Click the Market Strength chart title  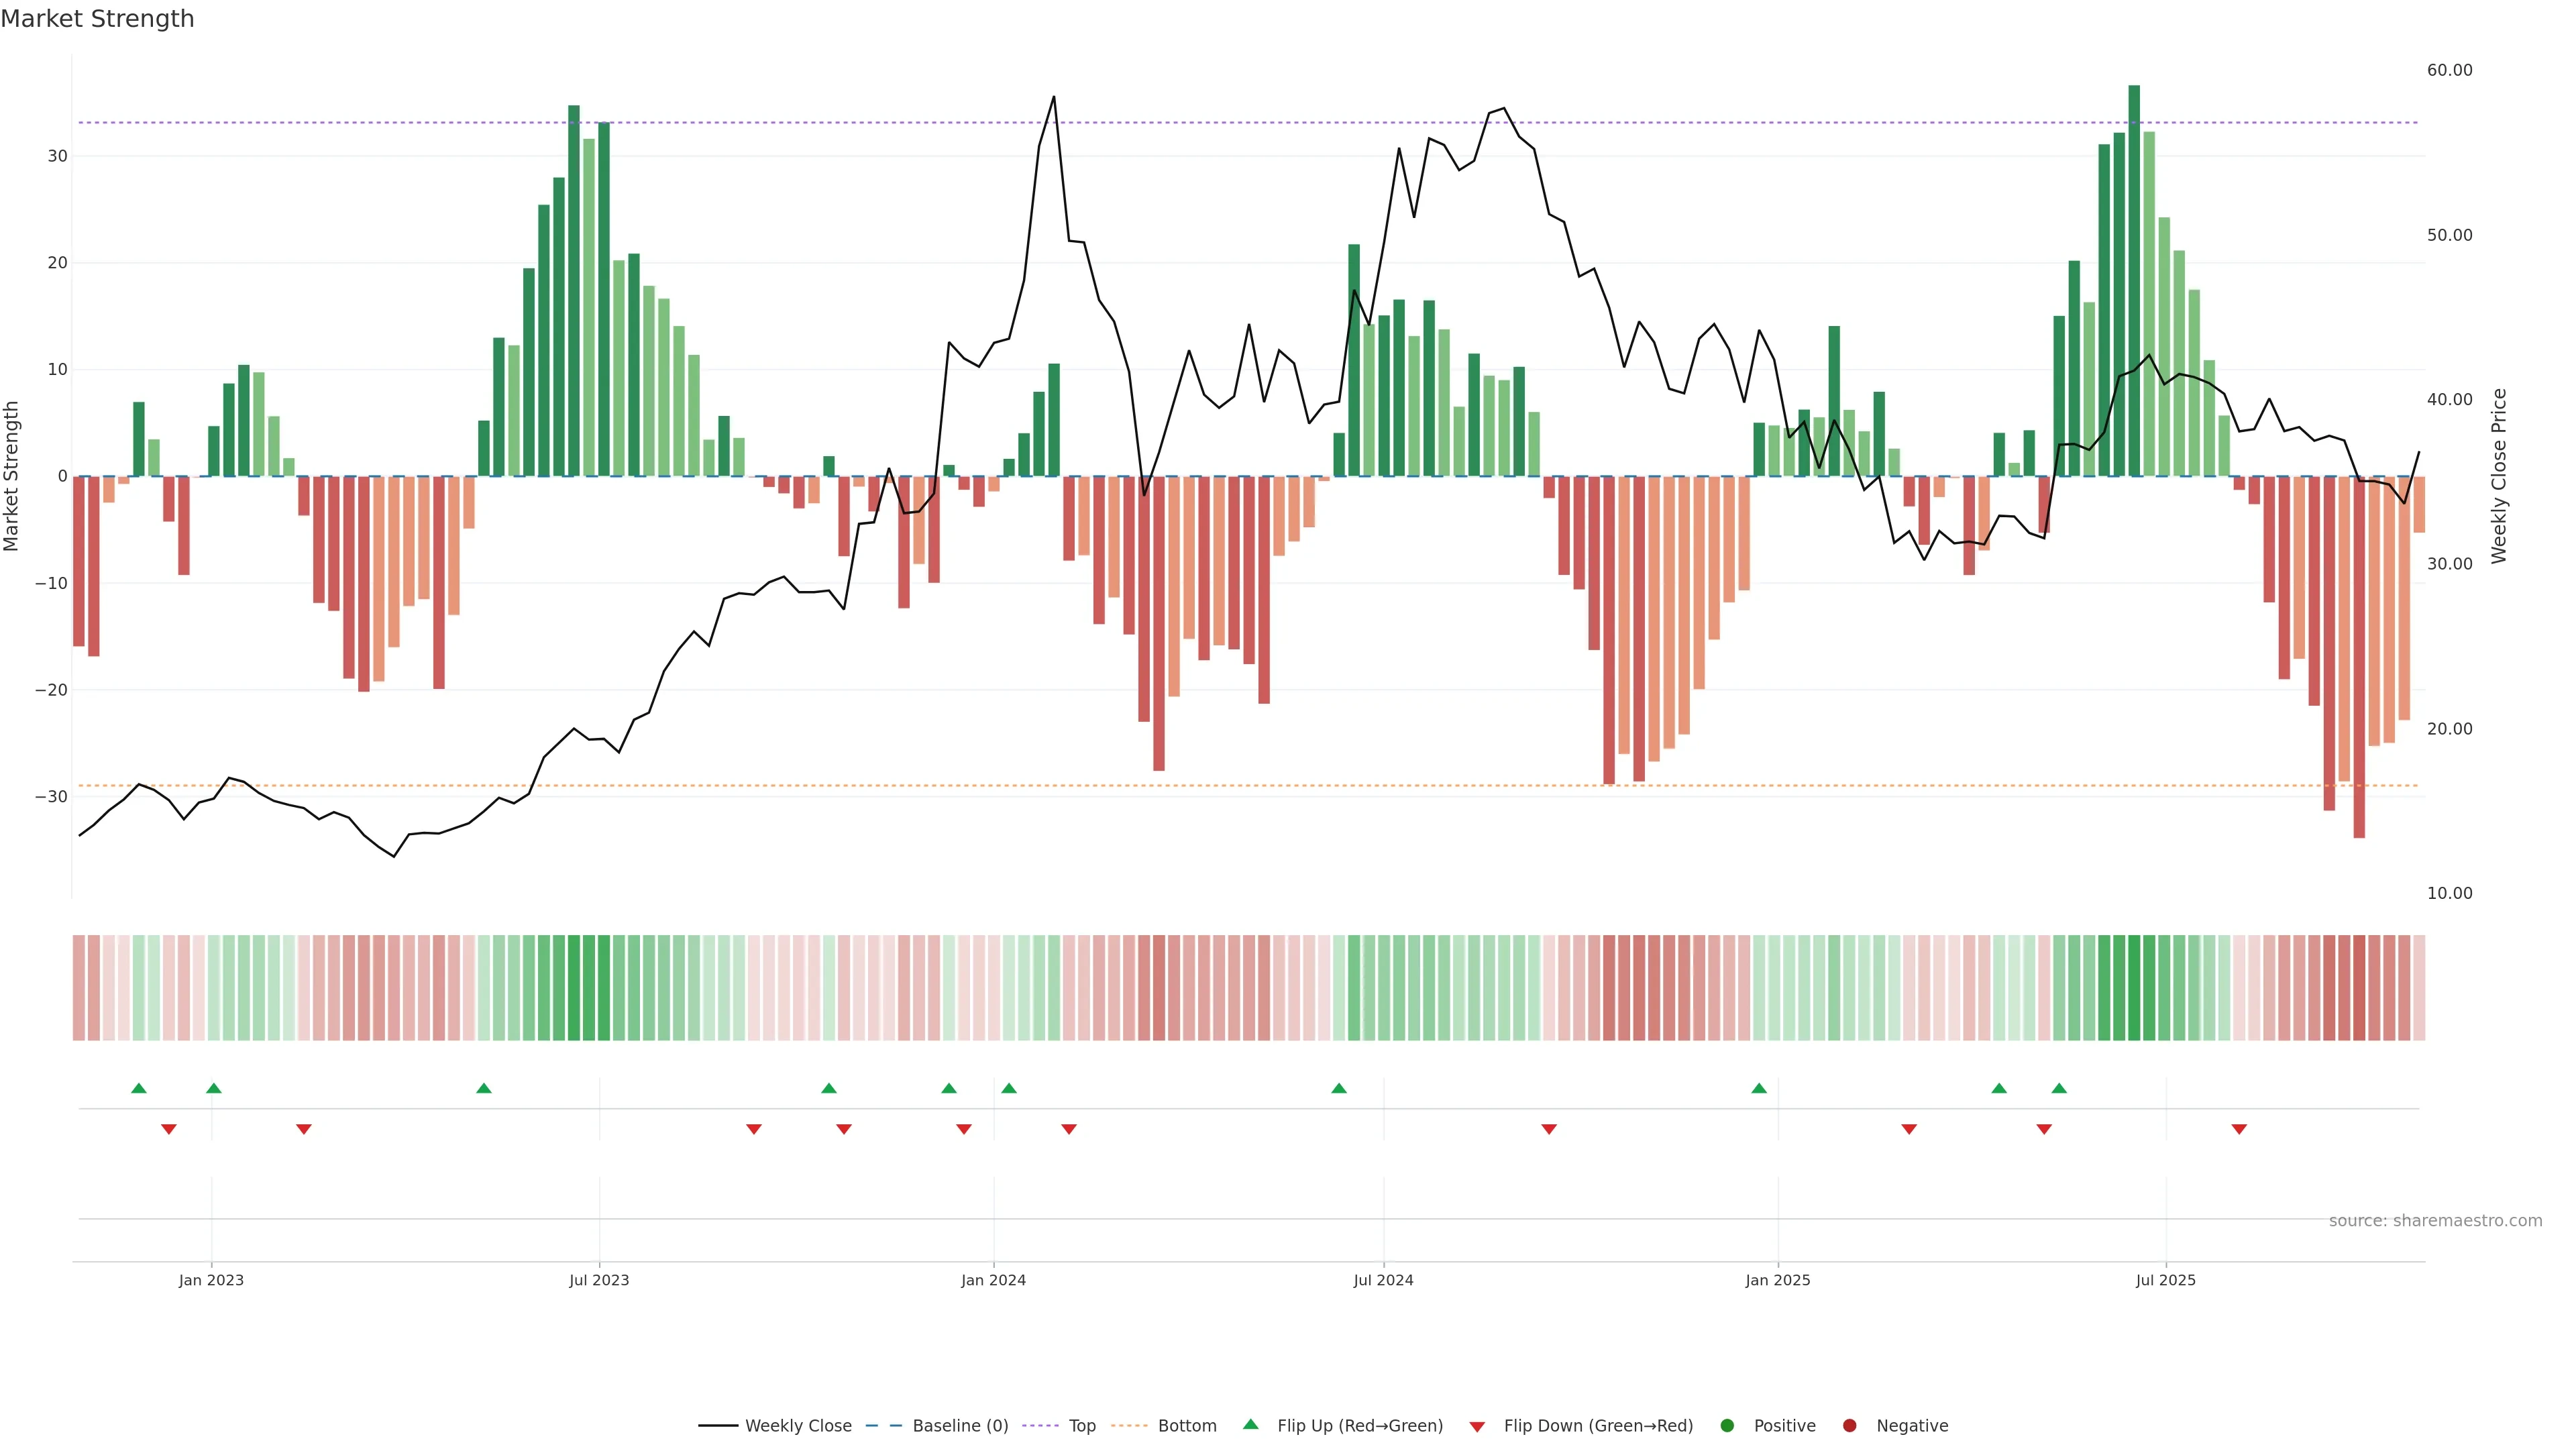click(97, 19)
